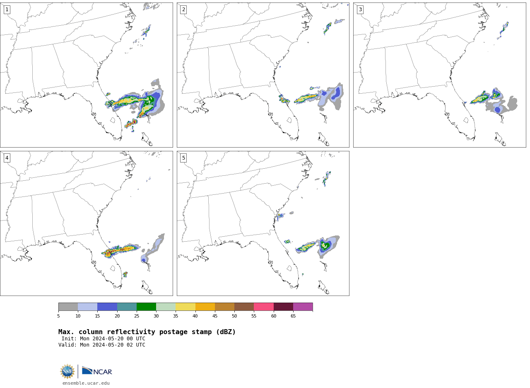Image resolution: width=530 pixels, height=388 pixels.
Task: Click the gray 5-10 dBZ color swatch
Action: pyautogui.click(x=68, y=307)
